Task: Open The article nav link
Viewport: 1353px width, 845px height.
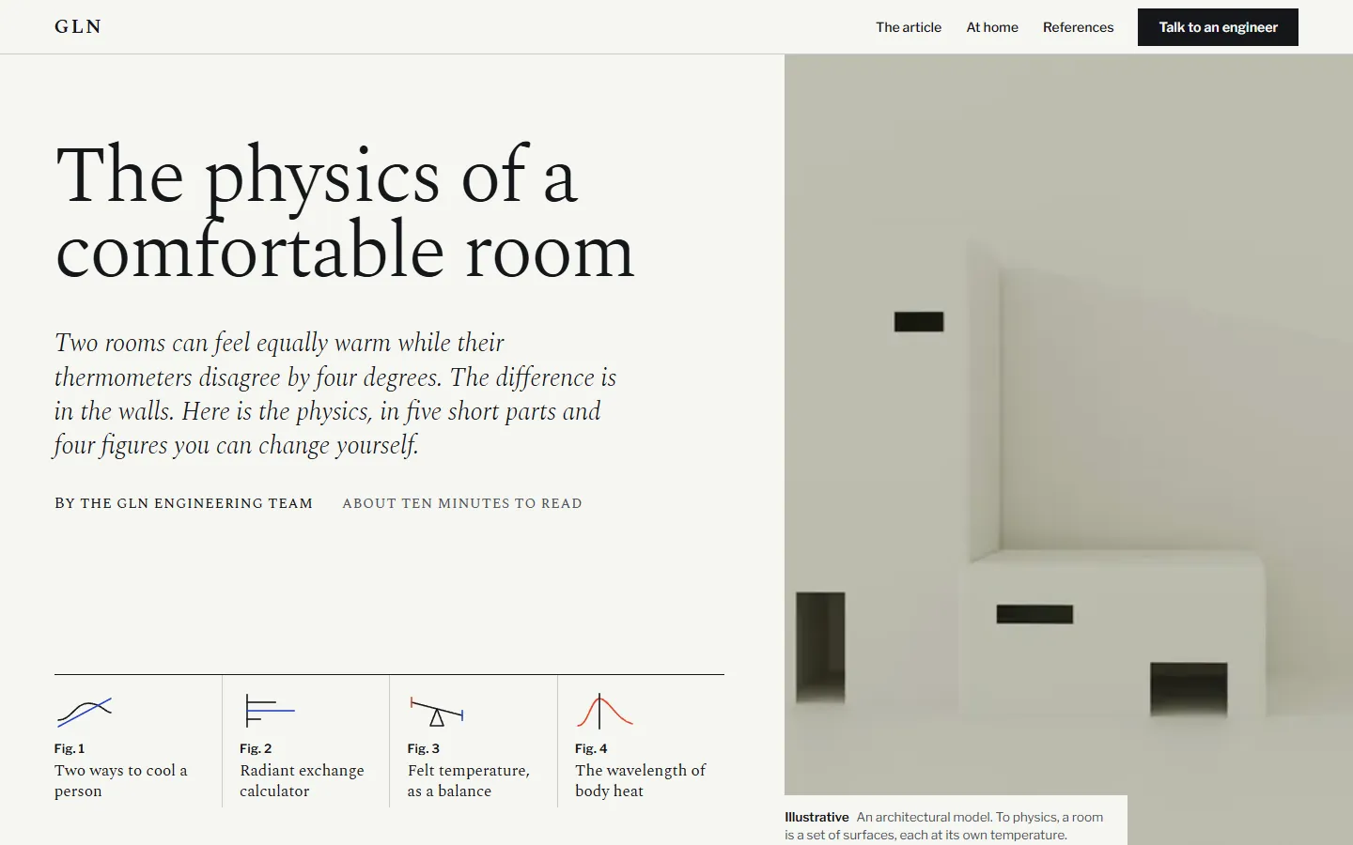Action: click(909, 27)
